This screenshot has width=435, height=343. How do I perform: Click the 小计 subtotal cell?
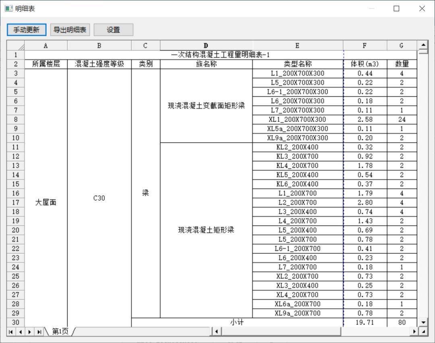[x=237, y=322]
